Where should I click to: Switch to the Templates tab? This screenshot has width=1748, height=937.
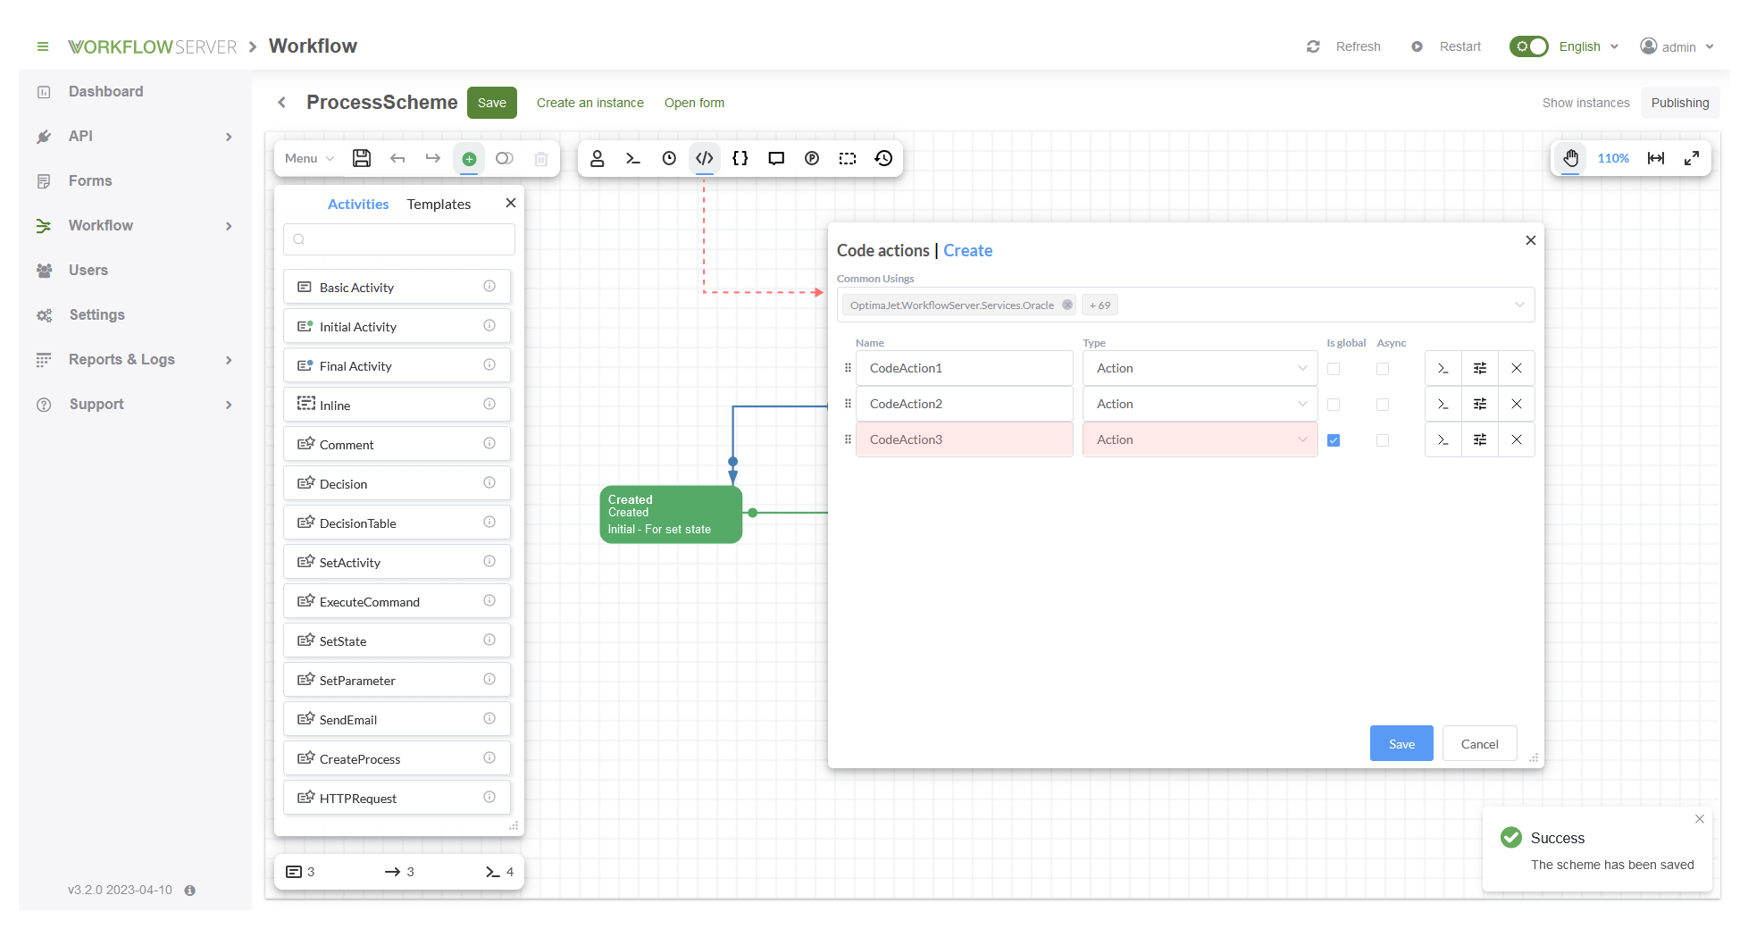tap(439, 205)
